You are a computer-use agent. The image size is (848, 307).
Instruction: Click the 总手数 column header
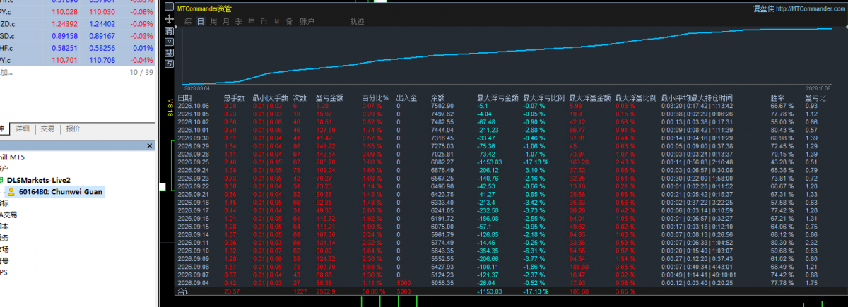coord(234,97)
